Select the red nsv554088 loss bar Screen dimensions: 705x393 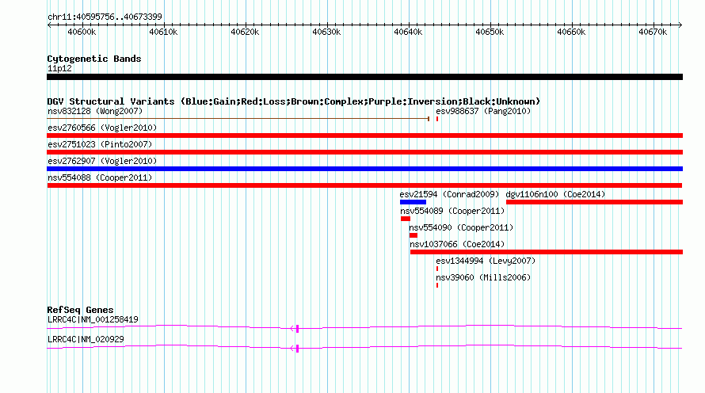[364, 185]
